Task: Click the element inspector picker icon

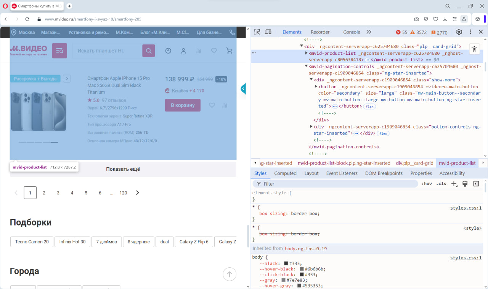Action: (257, 32)
